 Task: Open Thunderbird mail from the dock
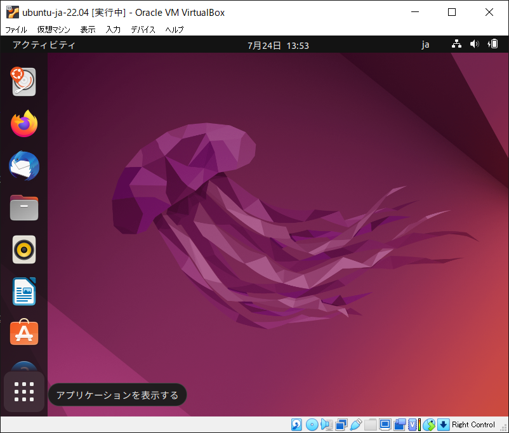(24, 166)
